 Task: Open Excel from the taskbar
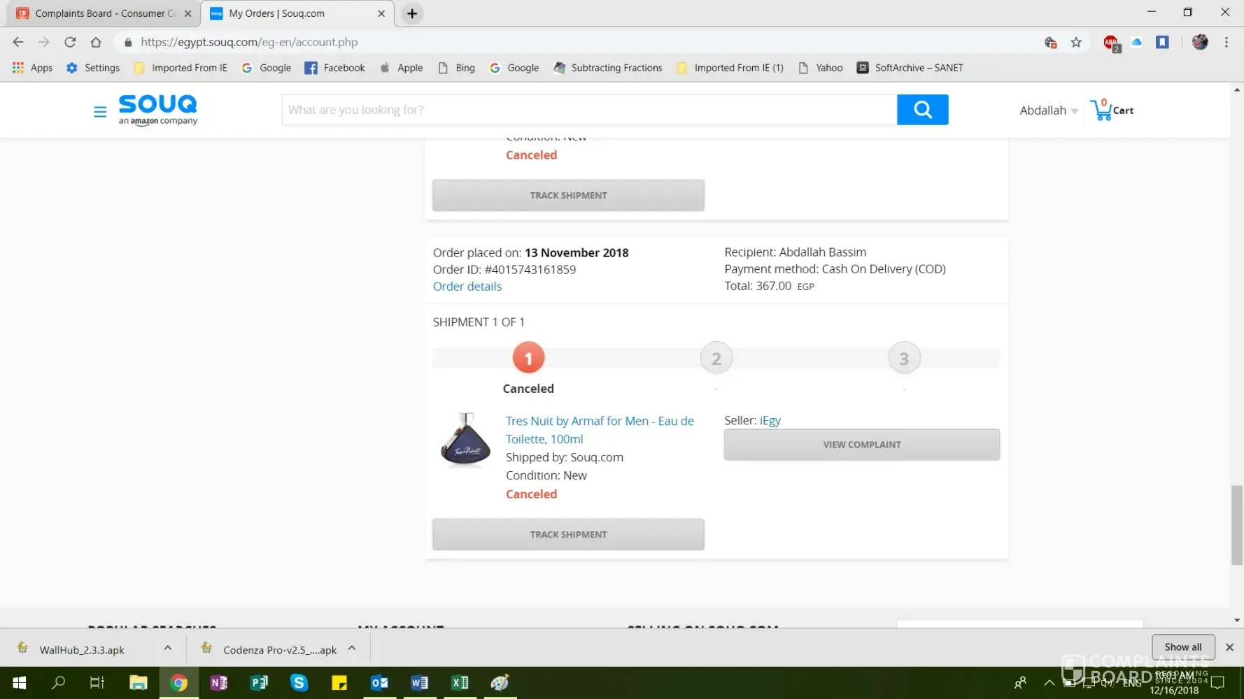point(460,683)
